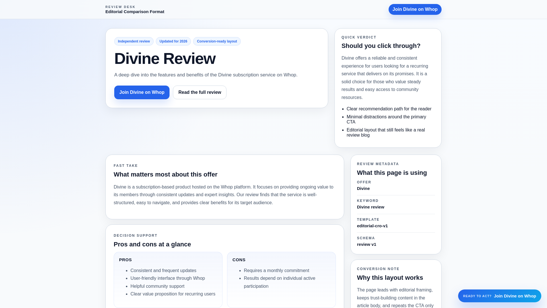The width and height of the screenshot is (547, 308).
Task: Click the hero subtitle about Divine subscription service
Action: pyautogui.click(x=206, y=75)
